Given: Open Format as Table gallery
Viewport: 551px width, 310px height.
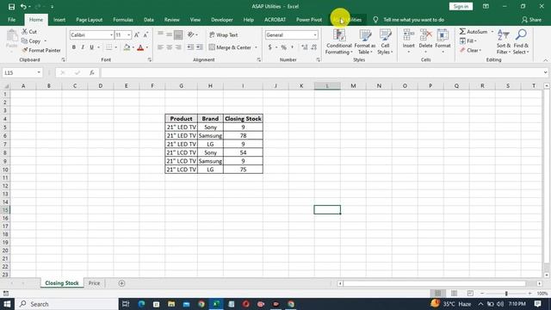Looking at the screenshot, I should (x=365, y=42).
